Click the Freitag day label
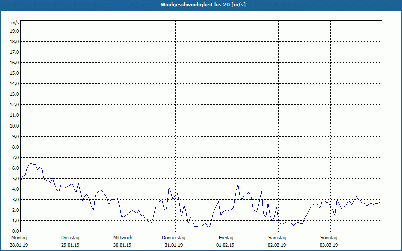This screenshot has height=251, width=402. point(226,238)
